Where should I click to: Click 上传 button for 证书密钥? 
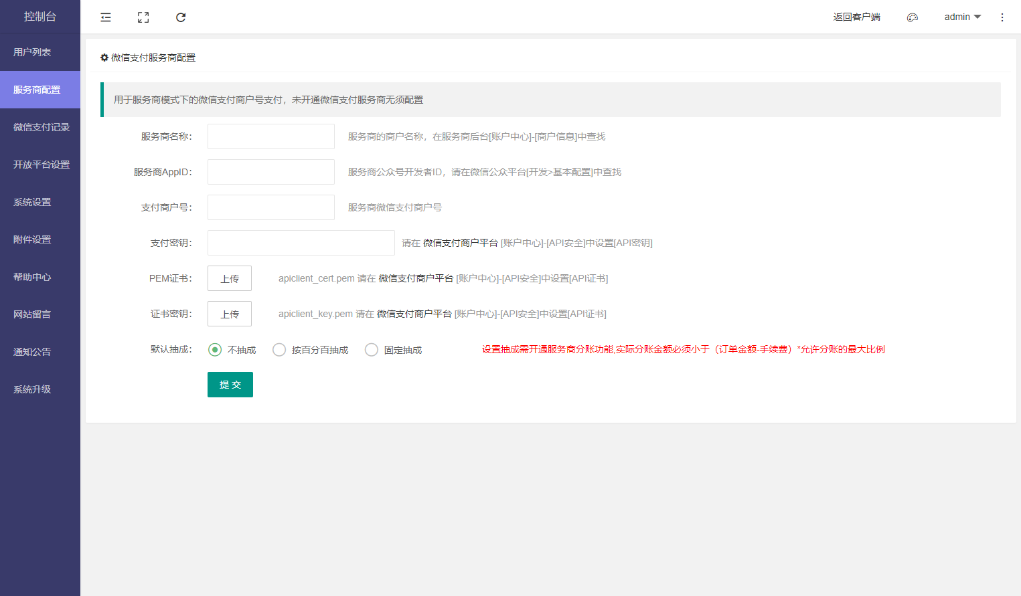coord(230,314)
